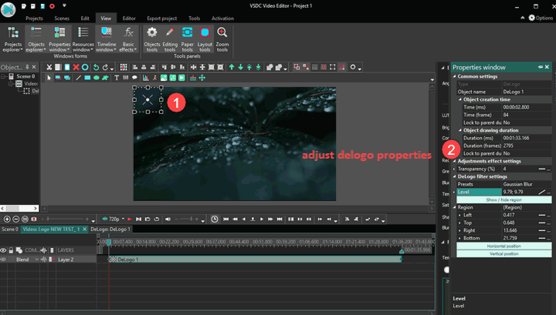This screenshot has width=556, height=315.
Task: Click the red Delete X toolbar icon
Action: [x=76, y=68]
